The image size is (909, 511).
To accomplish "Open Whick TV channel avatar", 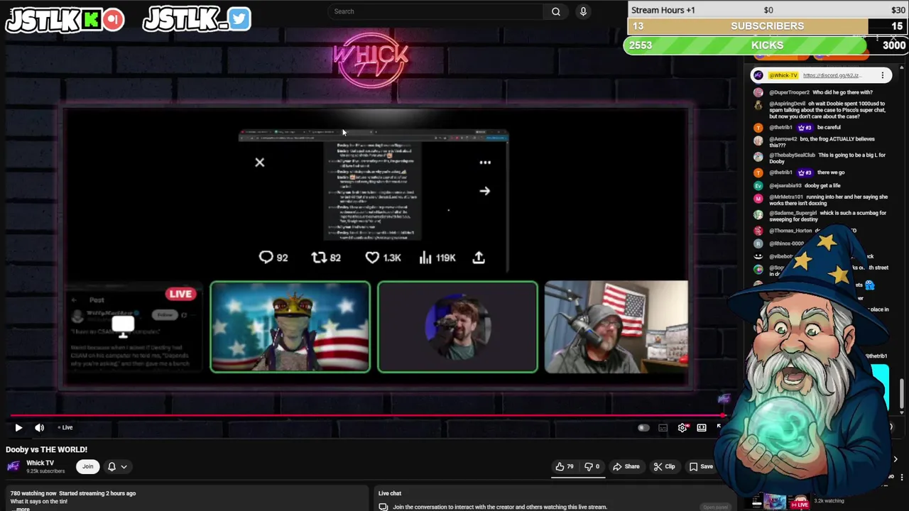I will click(13, 466).
